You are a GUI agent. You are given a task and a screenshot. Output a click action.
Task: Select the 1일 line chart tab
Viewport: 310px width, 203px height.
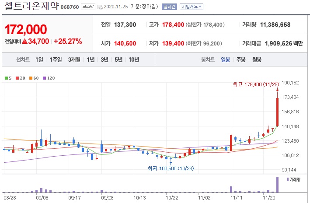pos(39,59)
